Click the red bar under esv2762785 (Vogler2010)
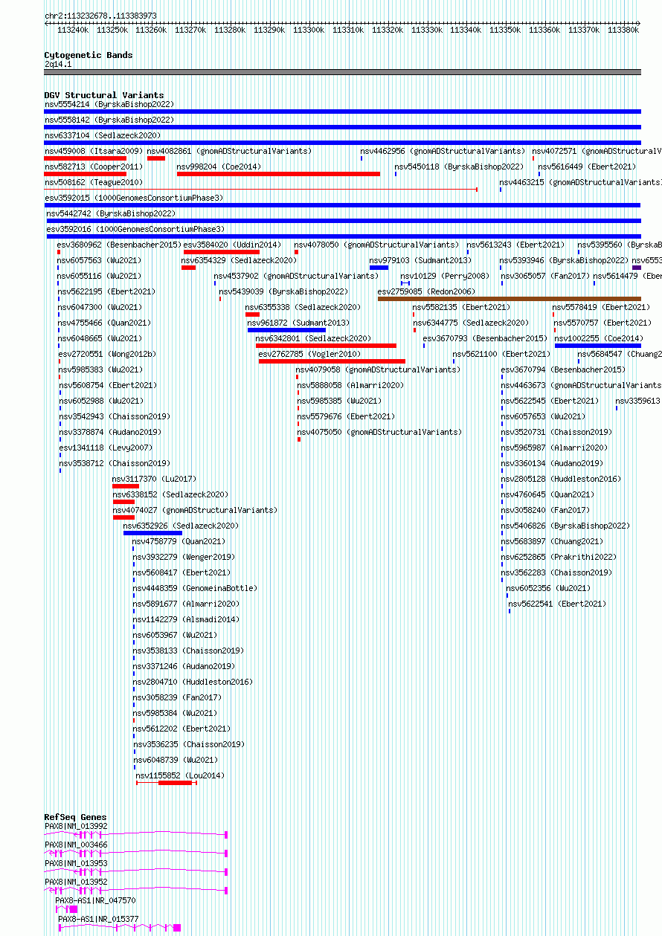 pos(332,361)
